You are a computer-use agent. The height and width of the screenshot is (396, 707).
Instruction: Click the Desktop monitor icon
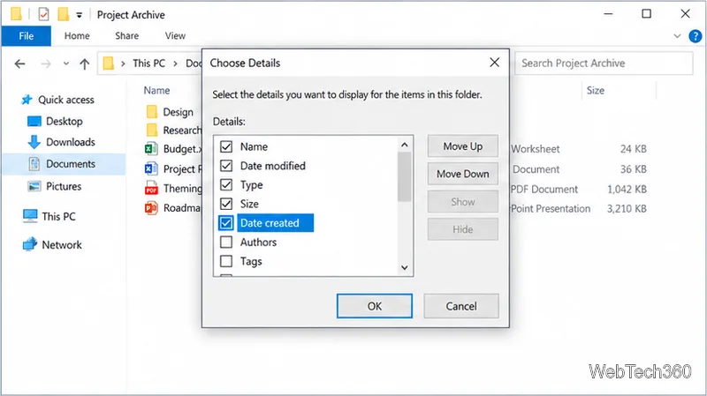pos(34,122)
